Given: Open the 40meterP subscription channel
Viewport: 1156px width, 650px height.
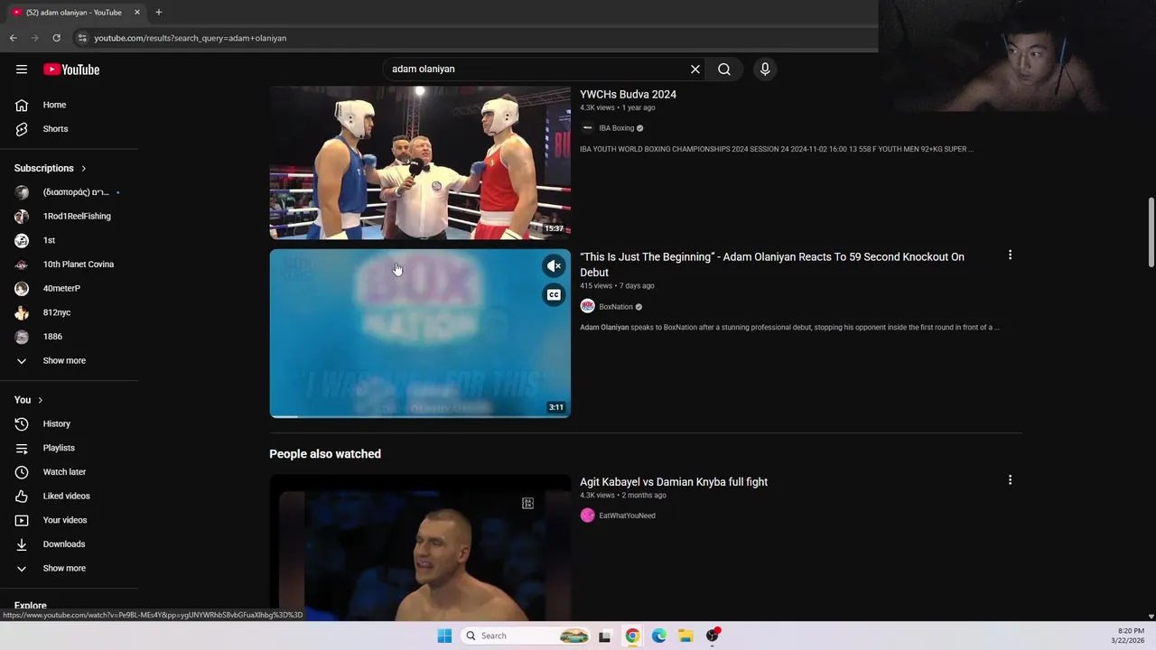Looking at the screenshot, I should coord(70,289).
